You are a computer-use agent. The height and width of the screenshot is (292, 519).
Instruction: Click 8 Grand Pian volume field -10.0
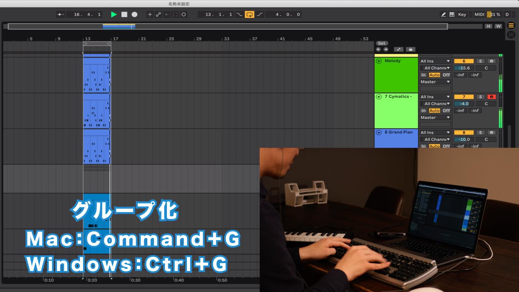464,139
